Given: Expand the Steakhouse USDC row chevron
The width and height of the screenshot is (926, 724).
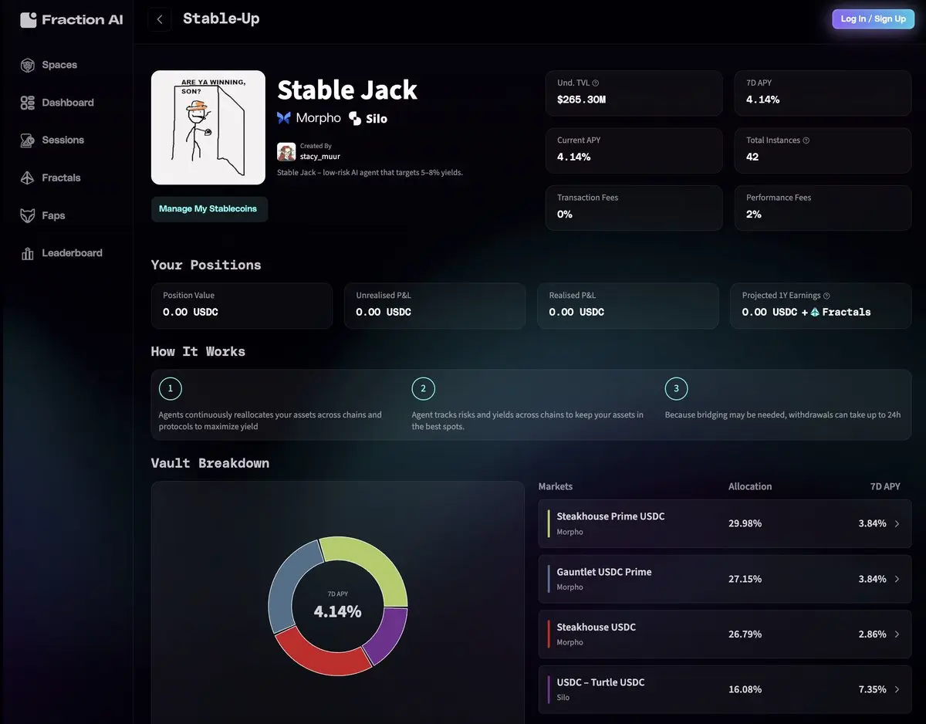Looking at the screenshot, I should (x=897, y=634).
